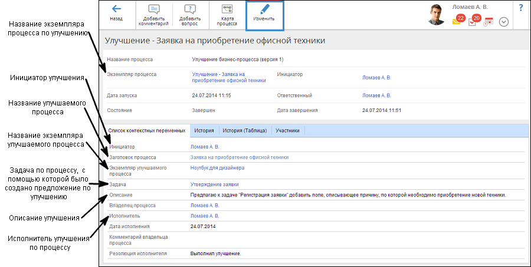Click the Утверждение заявки task link
The width and height of the screenshot is (531, 267).
coord(214,184)
